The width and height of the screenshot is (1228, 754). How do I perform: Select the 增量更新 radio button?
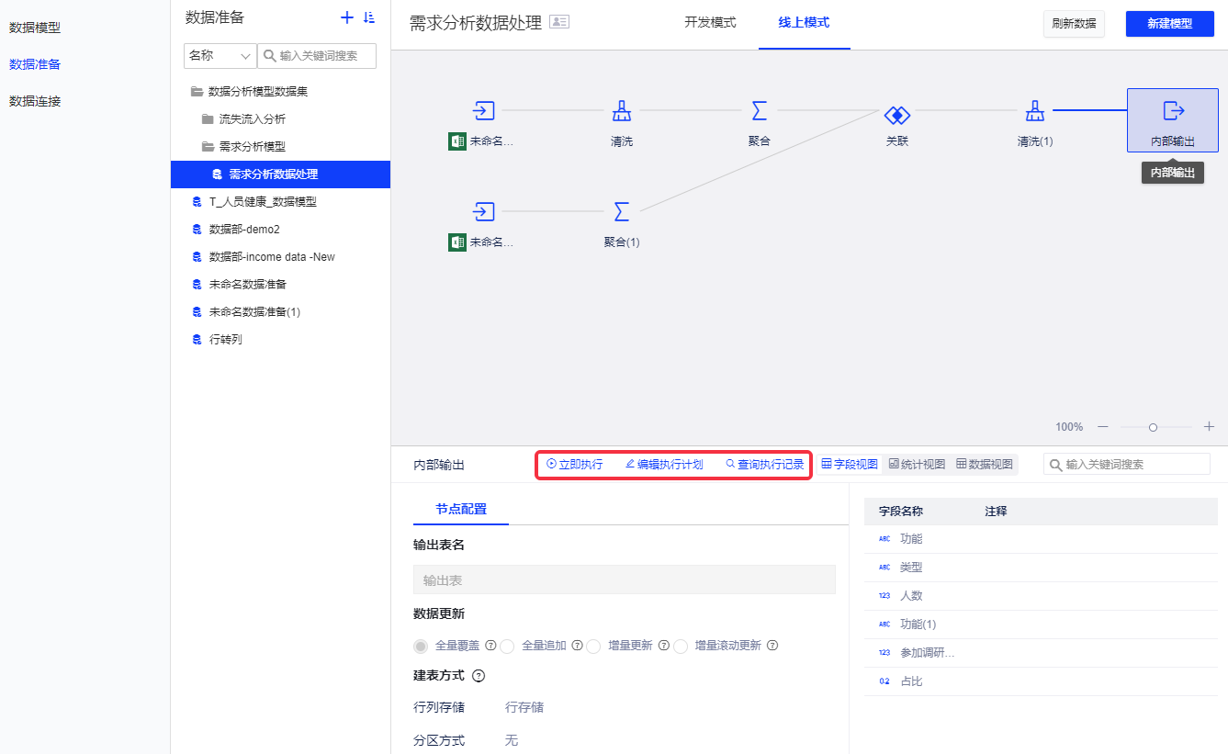pyautogui.click(x=593, y=647)
